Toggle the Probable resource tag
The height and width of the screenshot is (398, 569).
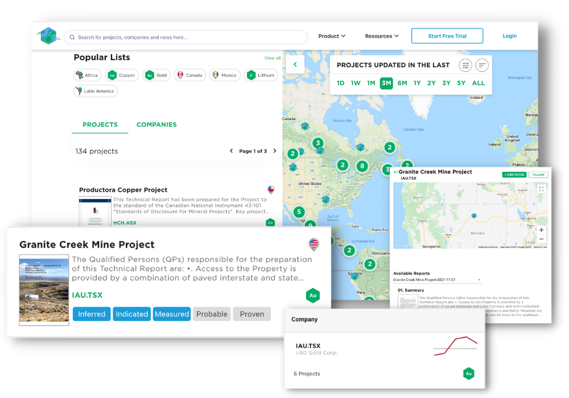(212, 314)
